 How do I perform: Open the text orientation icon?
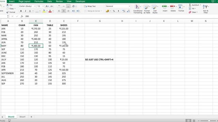(x=74, y=6)
